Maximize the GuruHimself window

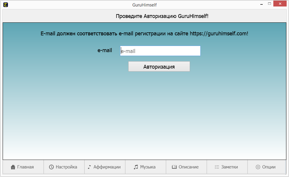coord(269,4)
